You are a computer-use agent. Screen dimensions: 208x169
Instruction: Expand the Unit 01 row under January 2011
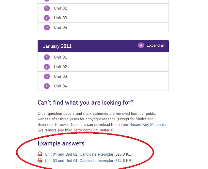60,57
